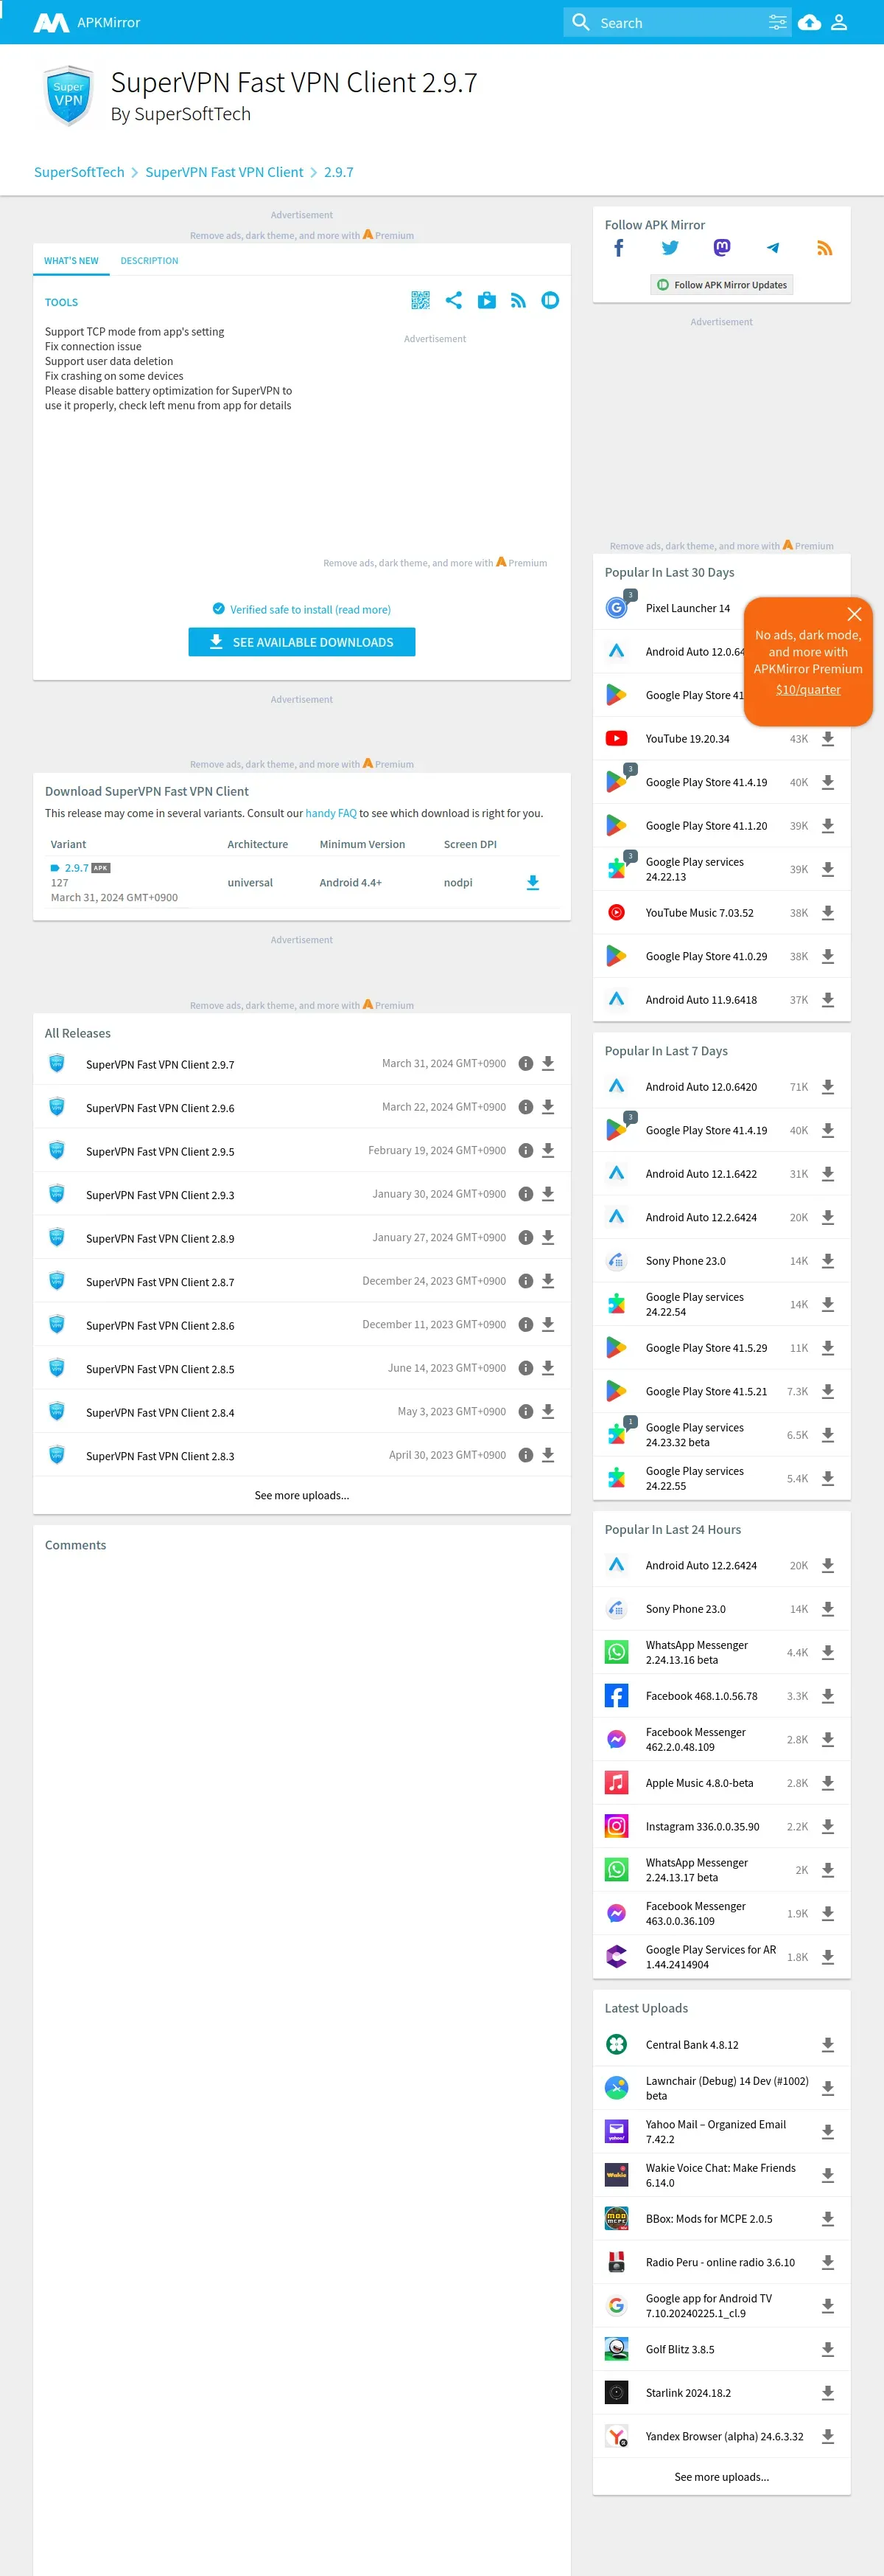Switch to the Description tab
Image resolution: width=884 pixels, height=2576 pixels.
[x=150, y=261]
